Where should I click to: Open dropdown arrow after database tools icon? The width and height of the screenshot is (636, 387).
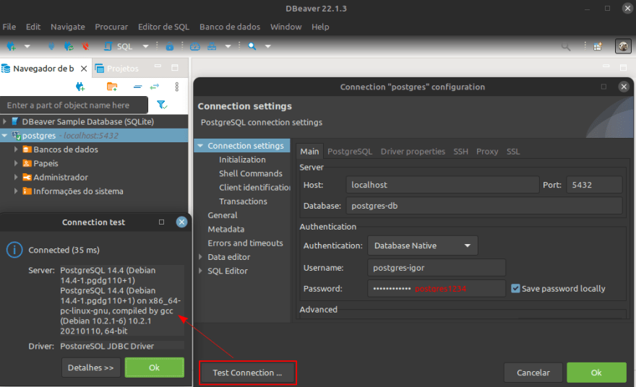coord(228,46)
